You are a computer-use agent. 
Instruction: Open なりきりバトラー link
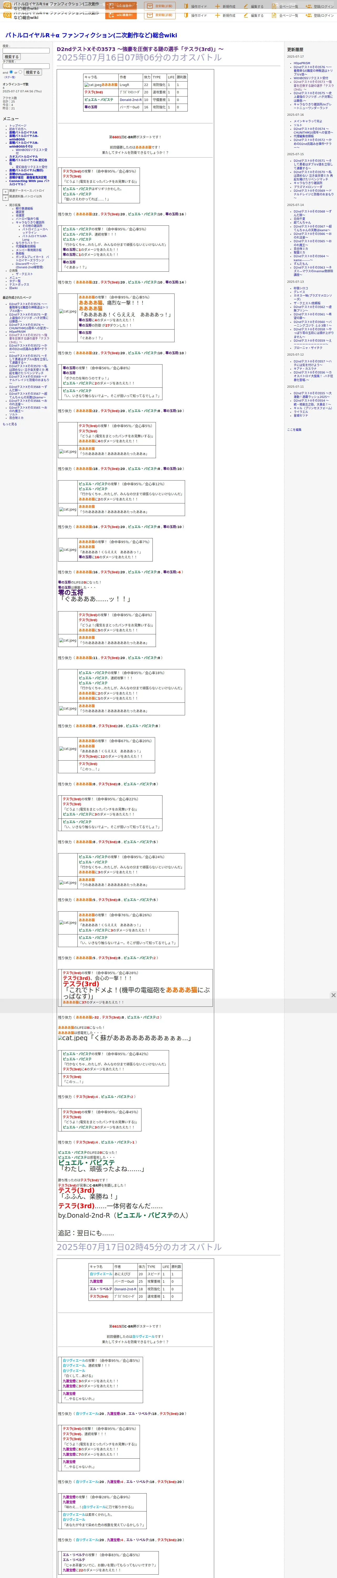click(27, 243)
